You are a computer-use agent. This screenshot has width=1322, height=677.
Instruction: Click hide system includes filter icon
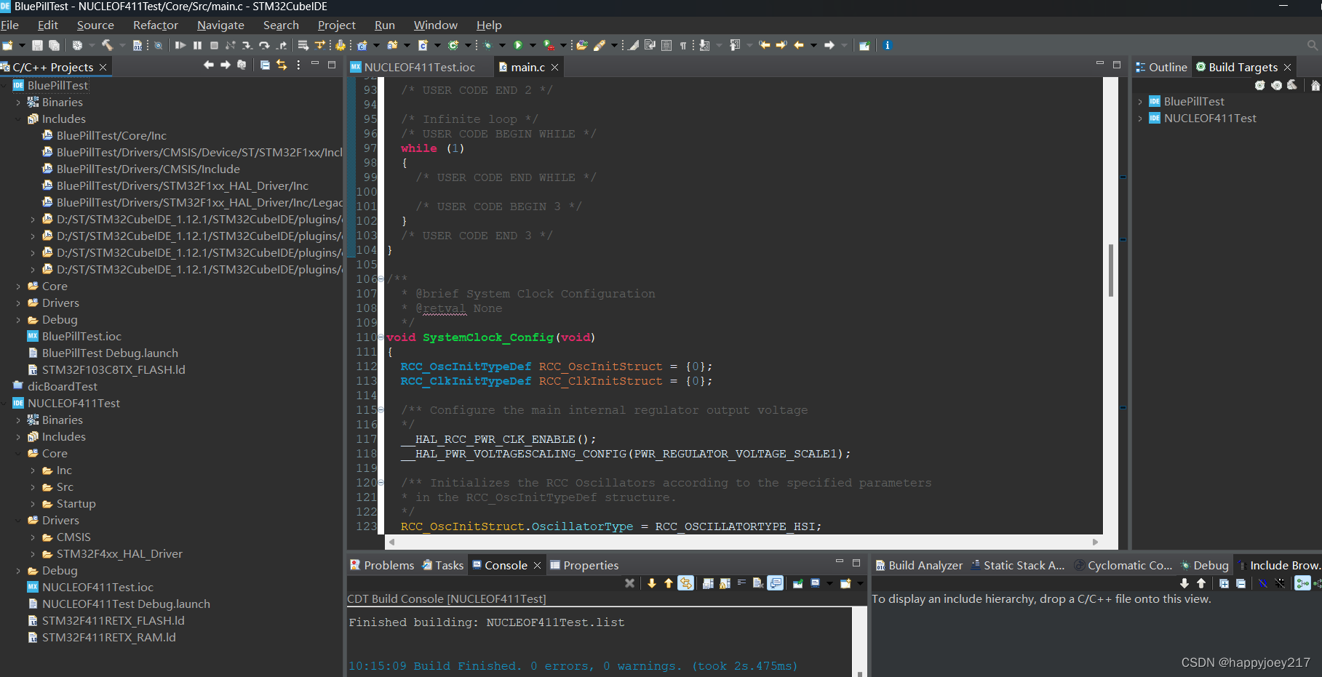tap(1262, 583)
